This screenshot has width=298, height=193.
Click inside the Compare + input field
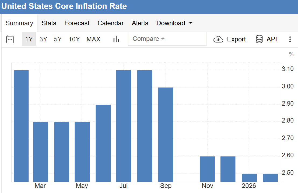[167, 39]
